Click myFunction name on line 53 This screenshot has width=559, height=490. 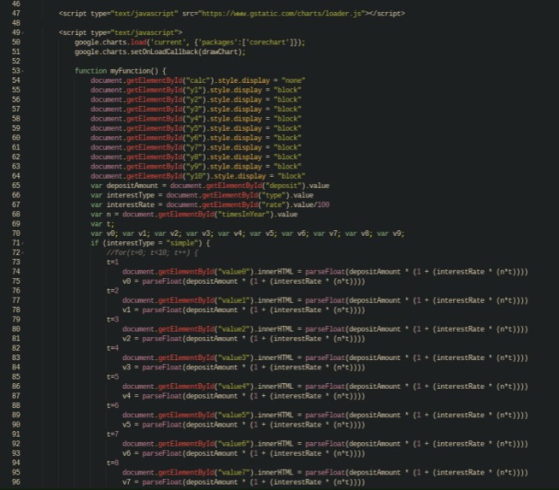tap(130, 71)
